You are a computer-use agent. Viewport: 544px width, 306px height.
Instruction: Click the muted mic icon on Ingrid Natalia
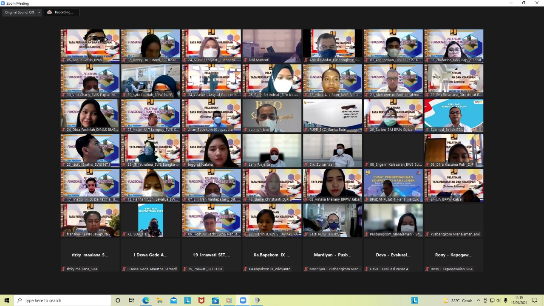click(x=185, y=164)
